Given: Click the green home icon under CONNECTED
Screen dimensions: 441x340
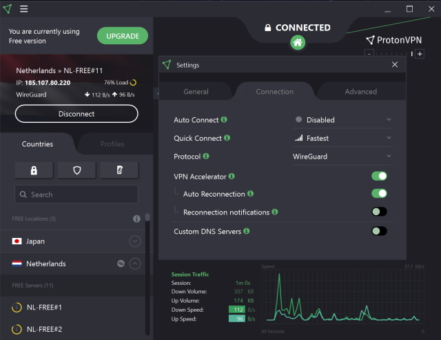Looking at the screenshot, I should tap(298, 43).
